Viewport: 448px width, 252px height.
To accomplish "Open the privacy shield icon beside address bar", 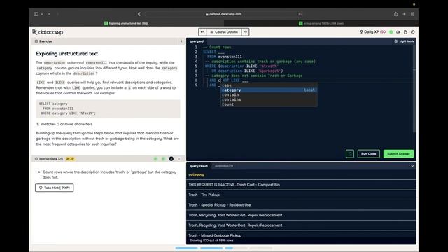I will tap(139, 14).
